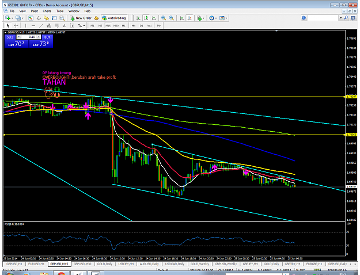The image size is (360, 275).
Task: Select the equidistant channel tool
Action: [49, 25]
